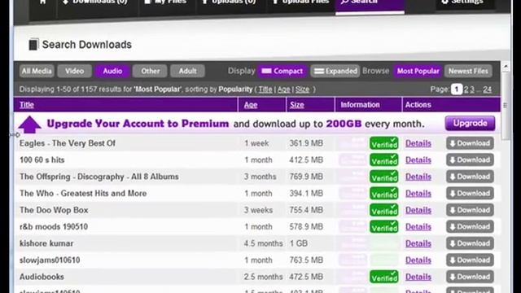Jump to results page 24

tap(487, 90)
